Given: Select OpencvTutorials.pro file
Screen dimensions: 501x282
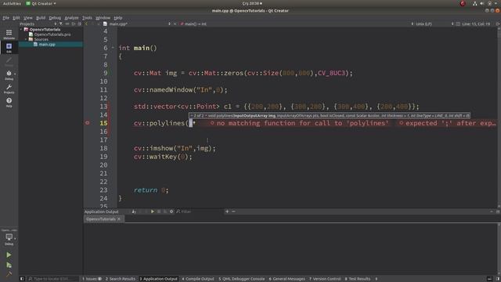Looking at the screenshot, I should (x=52, y=34).
